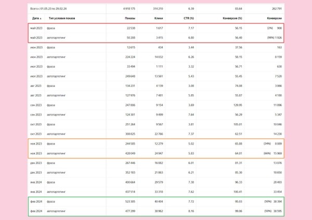Click conversions 7 520 in июл 2023 row
312x220 pixels.
coord(278,76)
